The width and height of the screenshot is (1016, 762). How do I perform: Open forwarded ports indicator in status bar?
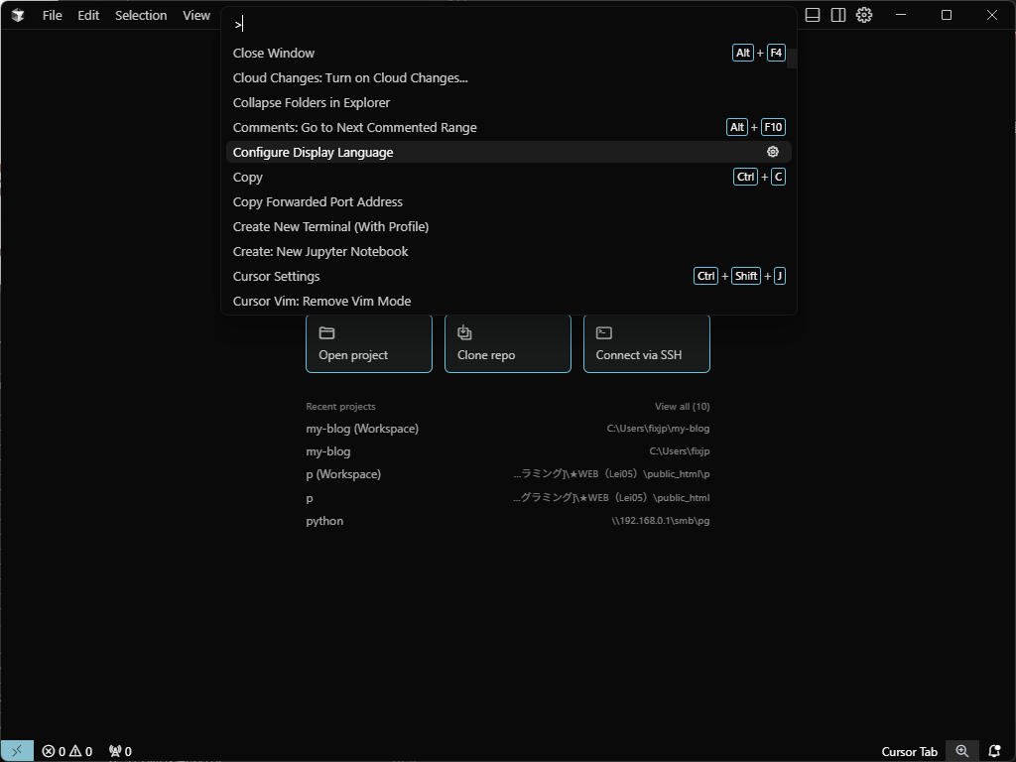120,751
